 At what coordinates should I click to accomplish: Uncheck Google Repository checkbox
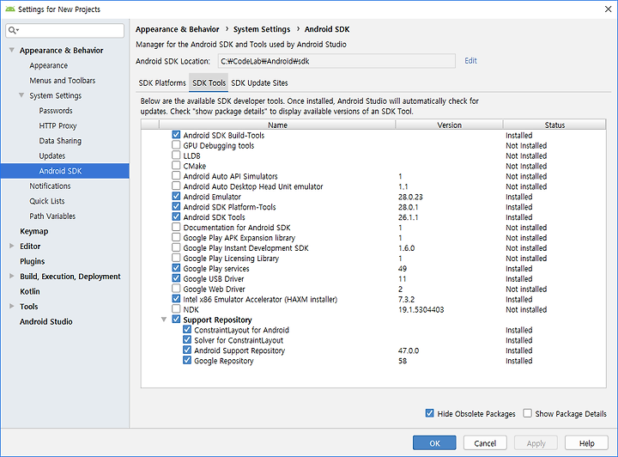pyautogui.click(x=187, y=361)
